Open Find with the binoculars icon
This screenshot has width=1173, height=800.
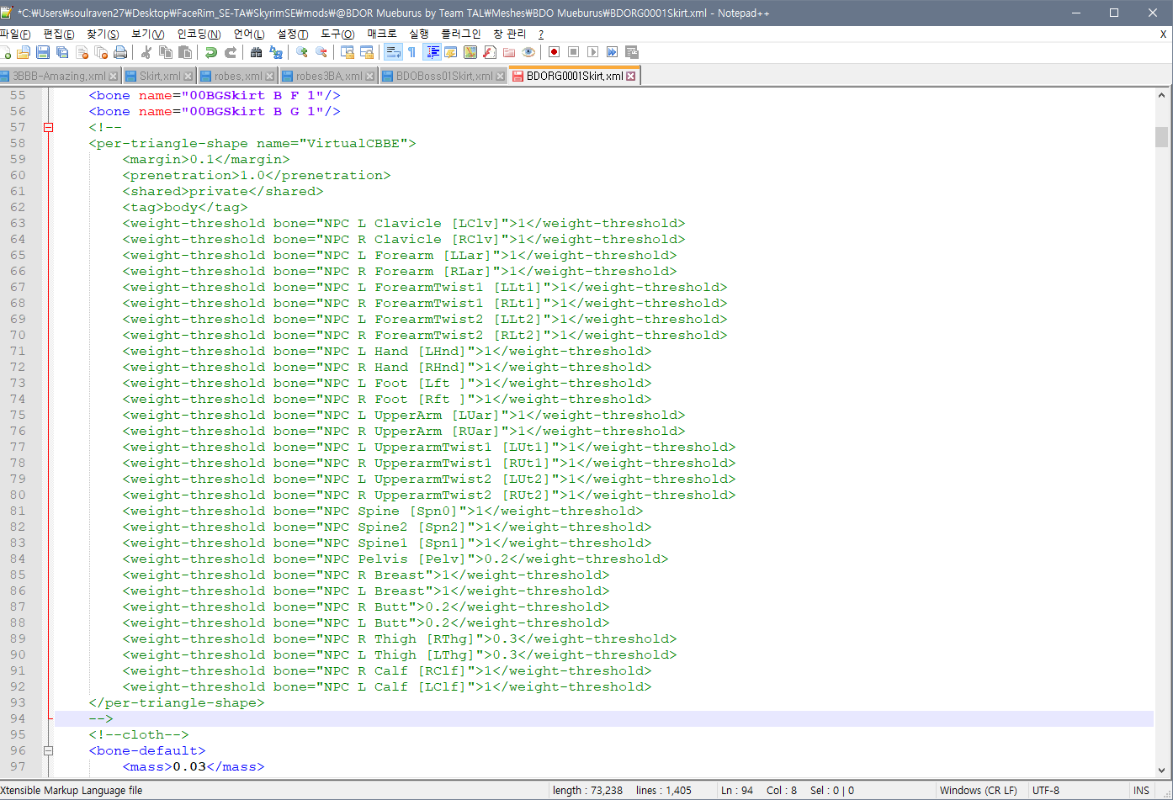tap(257, 52)
